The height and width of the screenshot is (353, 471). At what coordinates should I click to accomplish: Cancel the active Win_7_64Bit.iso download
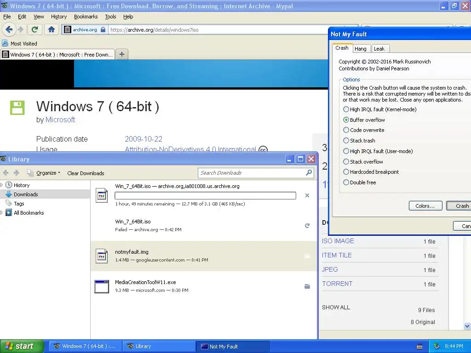tap(307, 195)
